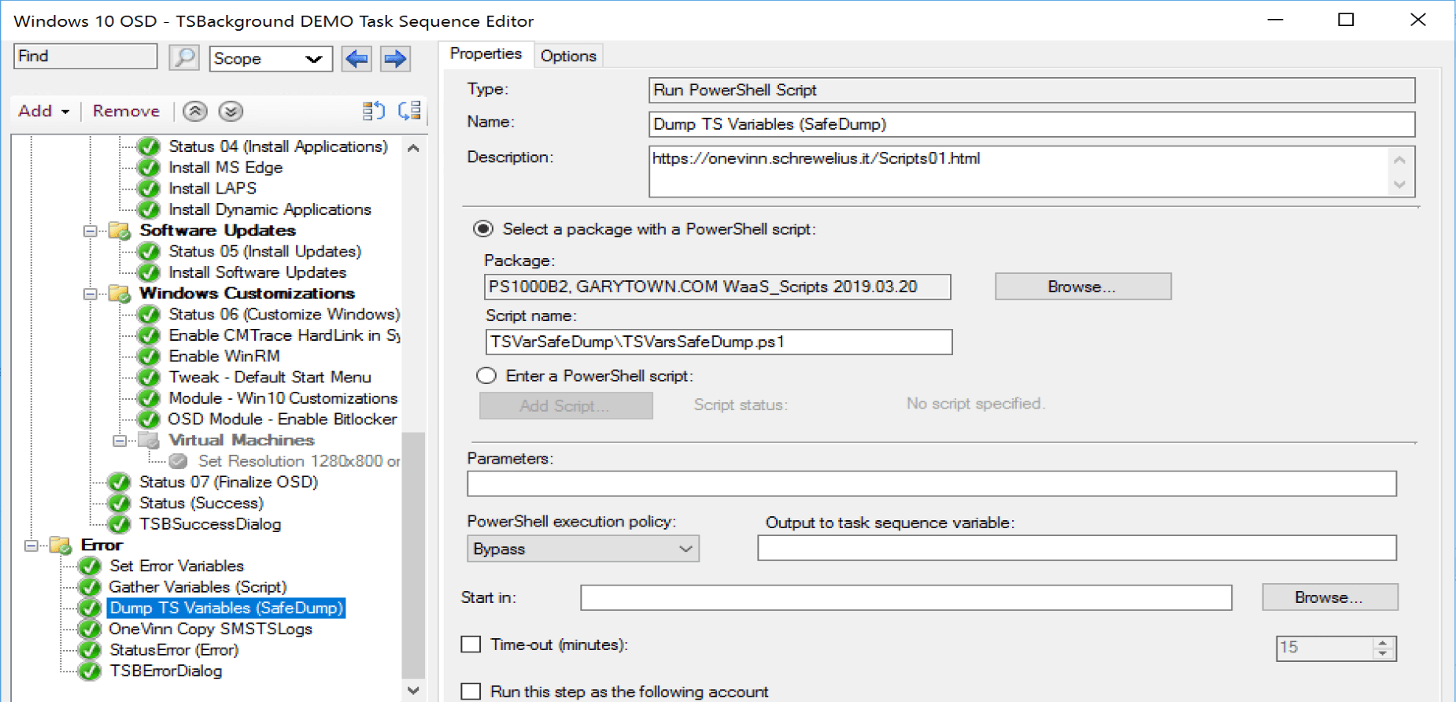Click the Remove button
This screenshot has width=1456, height=702.
[126, 111]
